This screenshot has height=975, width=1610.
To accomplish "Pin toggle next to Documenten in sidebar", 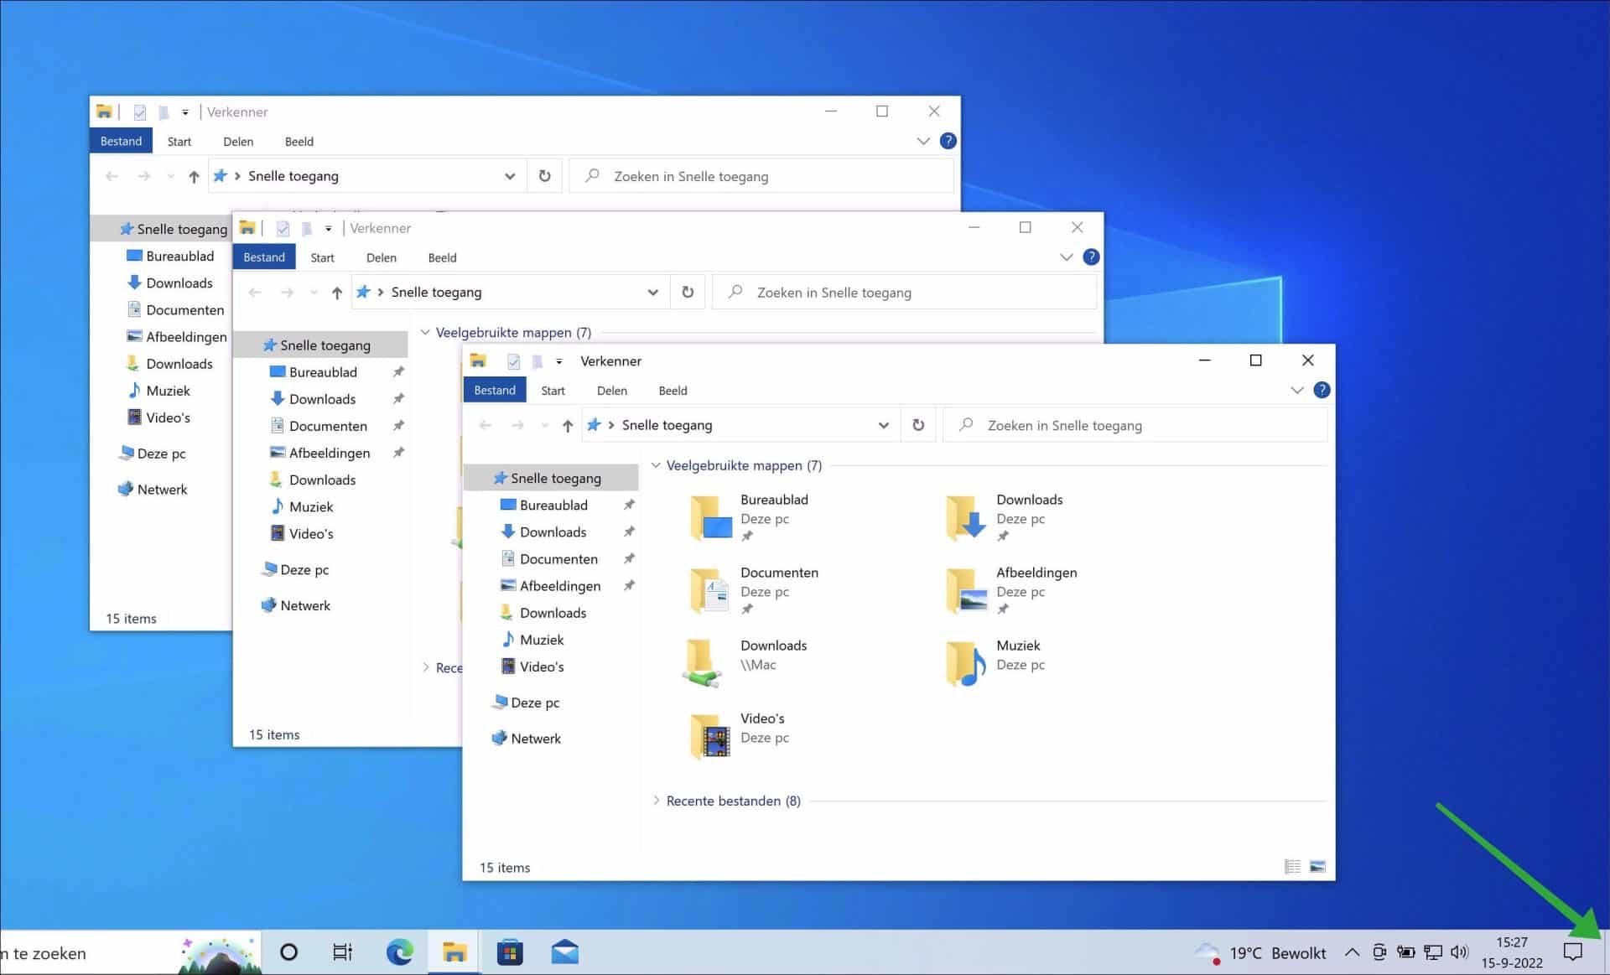I will click(x=629, y=558).
